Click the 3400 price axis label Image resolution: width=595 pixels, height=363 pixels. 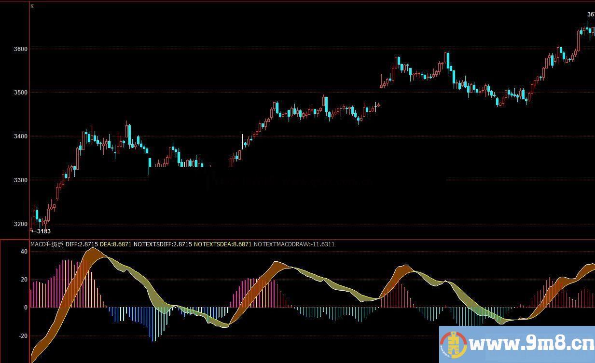point(21,136)
